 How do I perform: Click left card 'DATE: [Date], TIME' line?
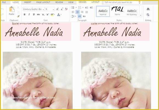coord(36,42)
